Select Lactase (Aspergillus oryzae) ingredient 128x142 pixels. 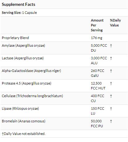pos(23,58)
